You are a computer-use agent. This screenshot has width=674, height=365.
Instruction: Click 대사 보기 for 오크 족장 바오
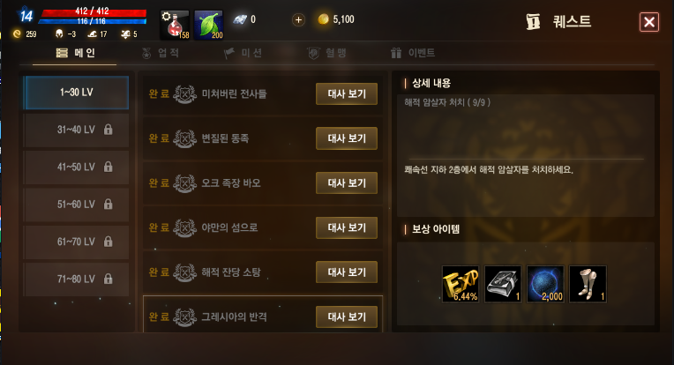click(x=347, y=182)
